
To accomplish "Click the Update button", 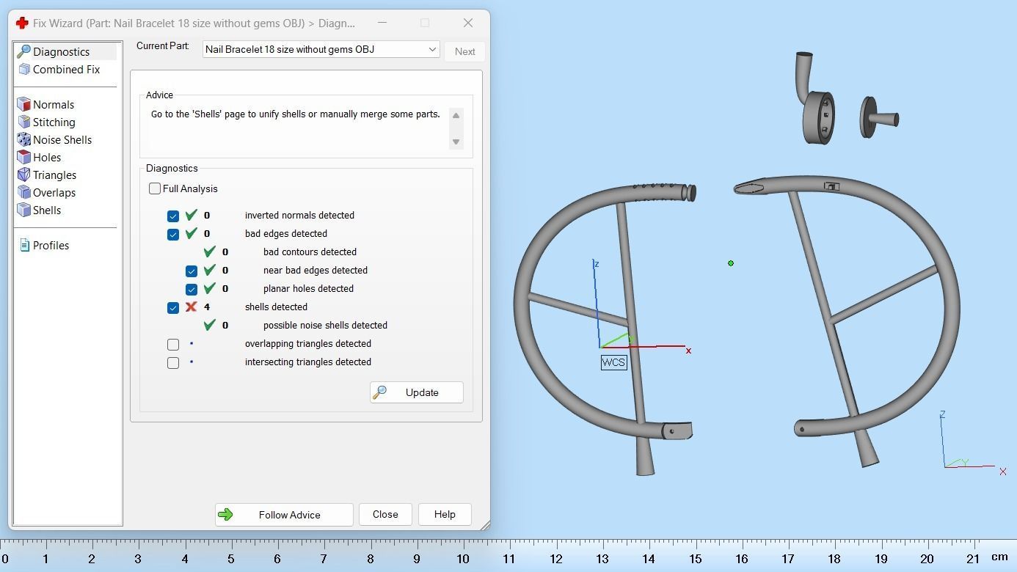I will (x=417, y=392).
